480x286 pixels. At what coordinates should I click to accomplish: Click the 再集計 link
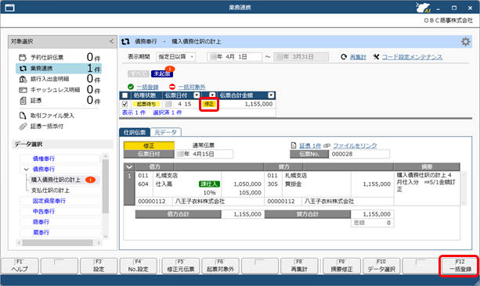[358, 57]
